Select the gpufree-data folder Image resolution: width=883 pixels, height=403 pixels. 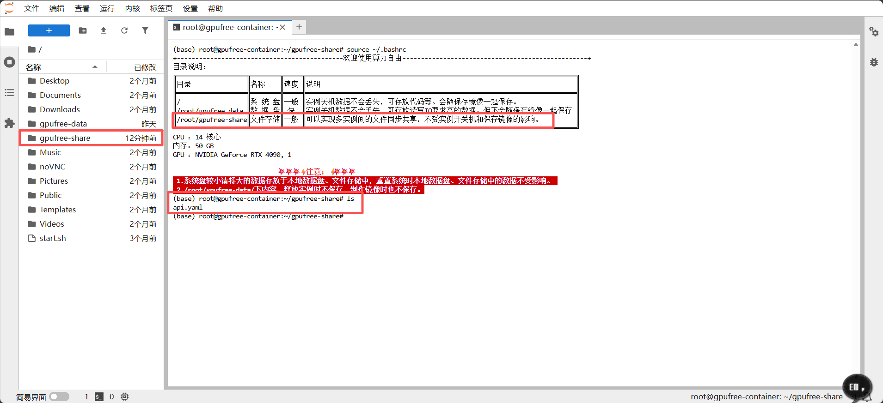pyautogui.click(x=92, y=124)
